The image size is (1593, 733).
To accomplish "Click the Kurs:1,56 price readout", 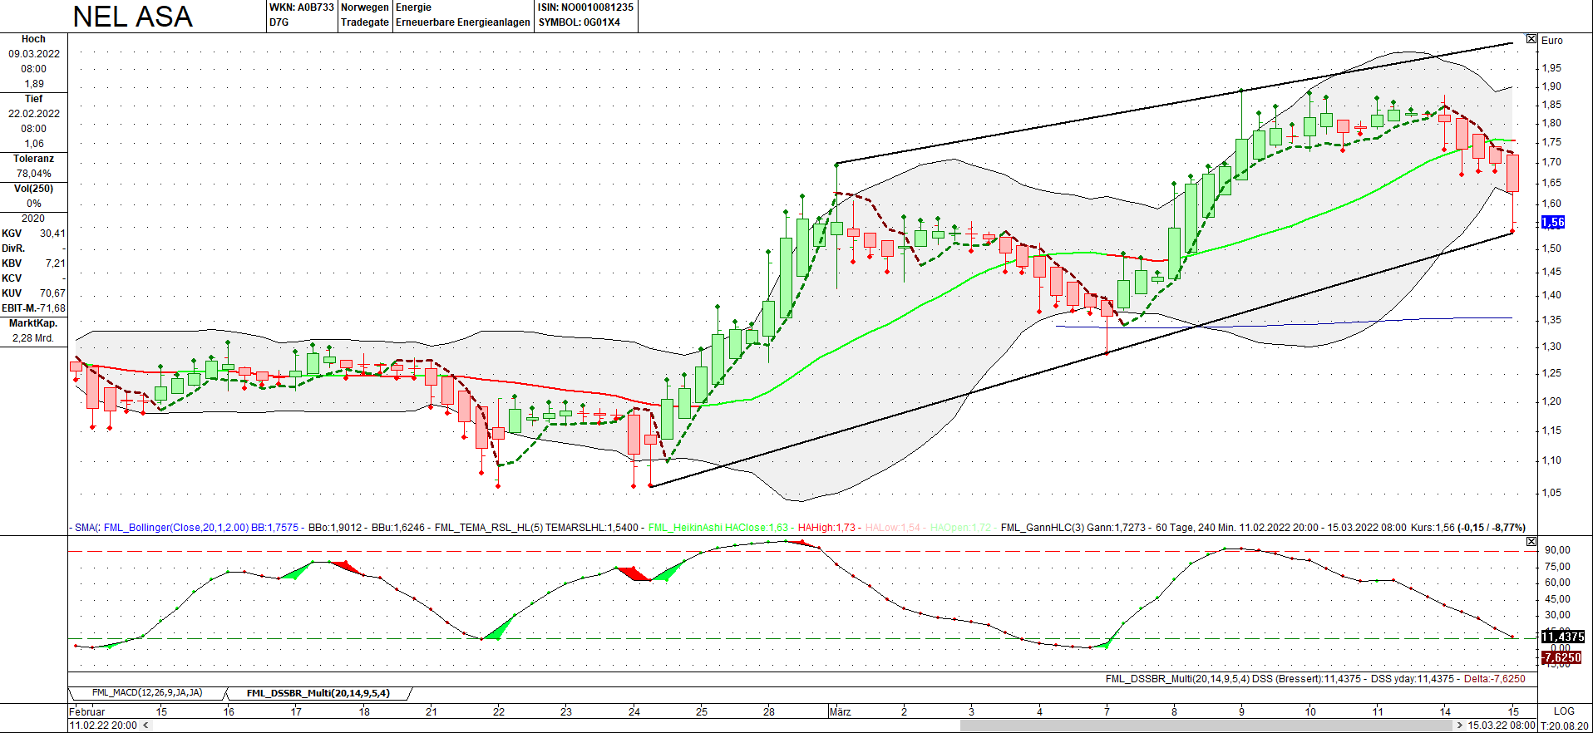I will pyautogui.click(x=1433, y=528).
